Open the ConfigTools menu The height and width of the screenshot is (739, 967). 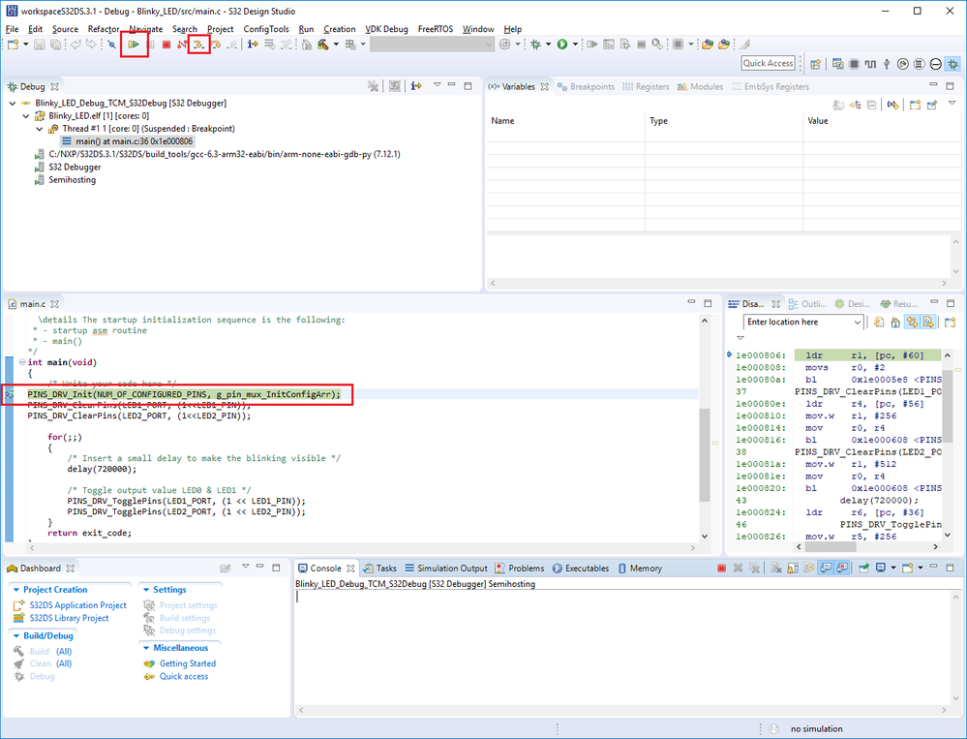point(266,29)
